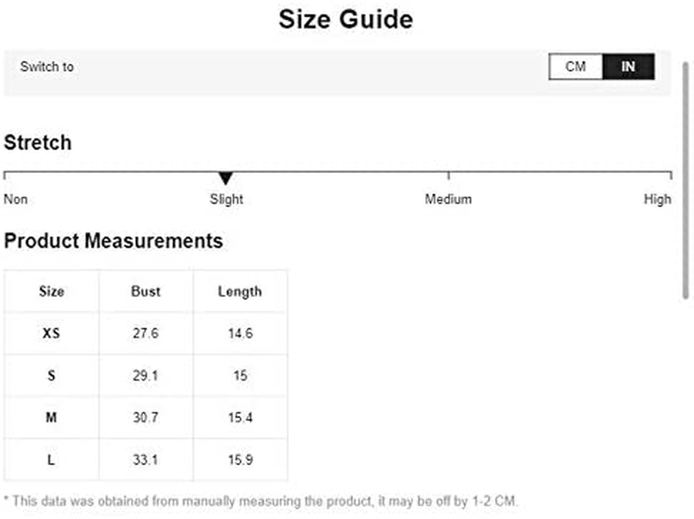The image size is (694, 519).
Task: Switch units to CM
Action: pyautogui.click(x=575, y=67)
